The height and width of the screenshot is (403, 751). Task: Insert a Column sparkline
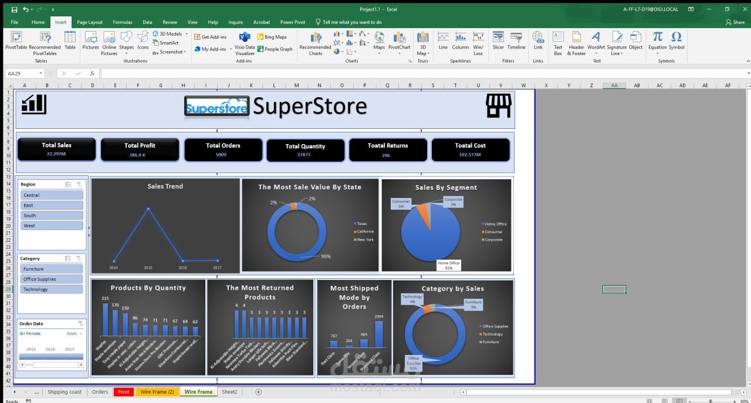[x=461, y=41]
